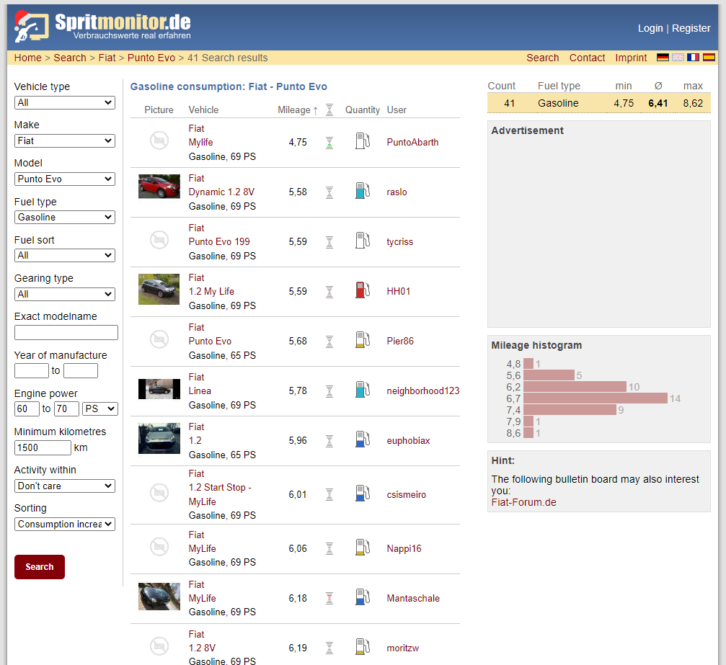Go to Home in the breadcrumb
The width and height of the screenshot is (726, 665).
pos(28,58)
